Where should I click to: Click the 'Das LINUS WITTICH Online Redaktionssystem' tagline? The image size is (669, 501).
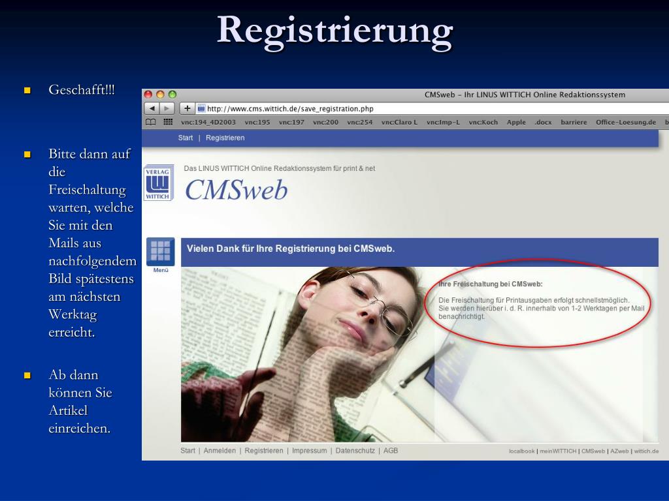(x=280, y=168)
